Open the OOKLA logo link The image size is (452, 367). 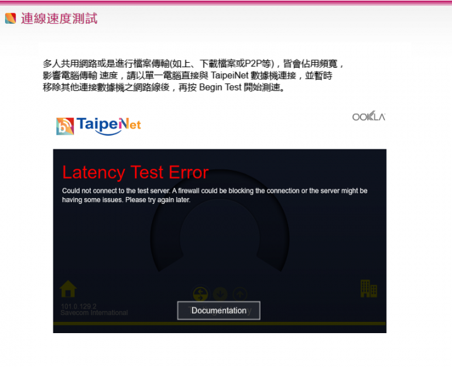coord(369,116)
